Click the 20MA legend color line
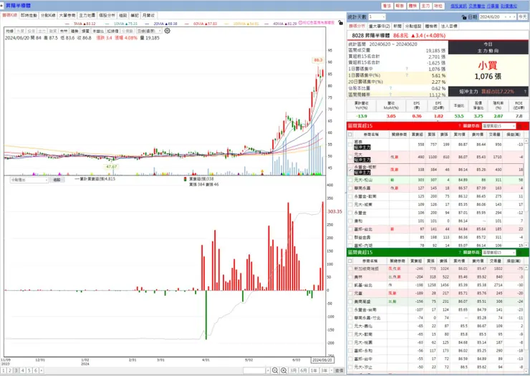The height and width of the screenshot is (376, 530). 147,24
